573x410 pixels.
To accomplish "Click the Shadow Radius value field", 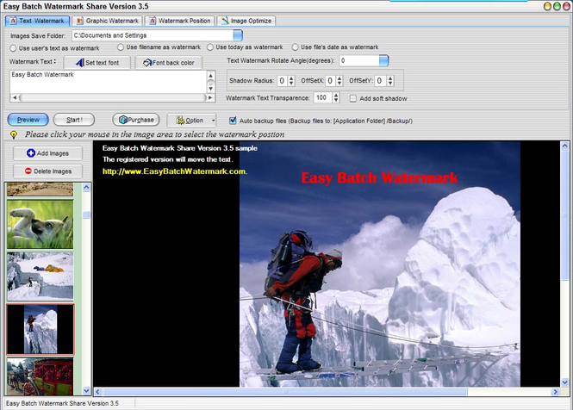I will [282, 81].
